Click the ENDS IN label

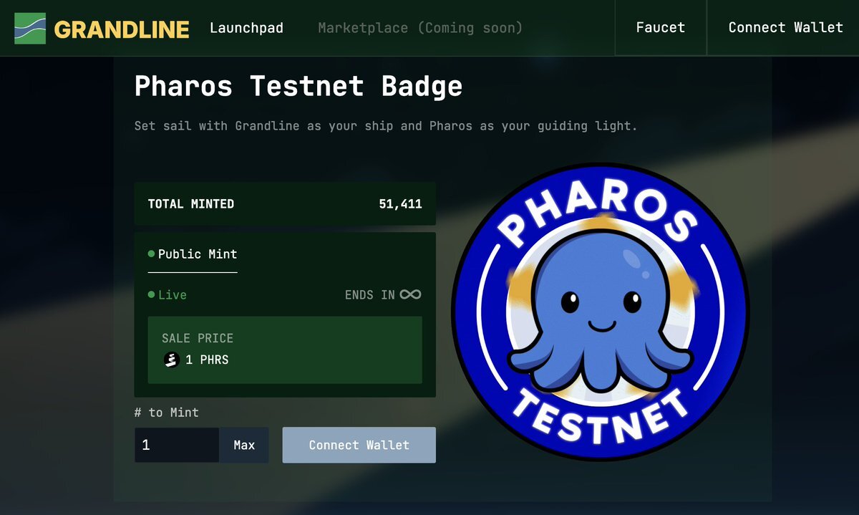(x=370, y=294)
